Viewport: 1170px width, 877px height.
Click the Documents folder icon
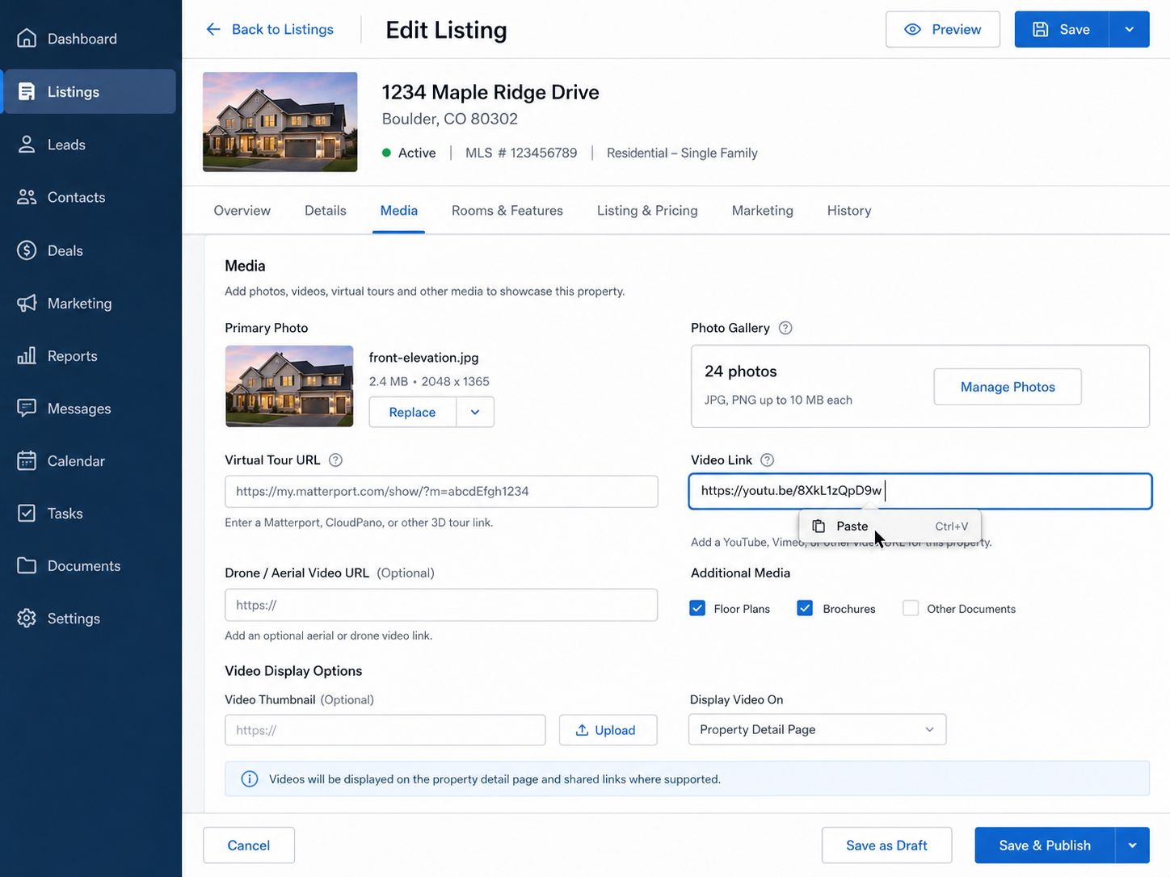27,565
